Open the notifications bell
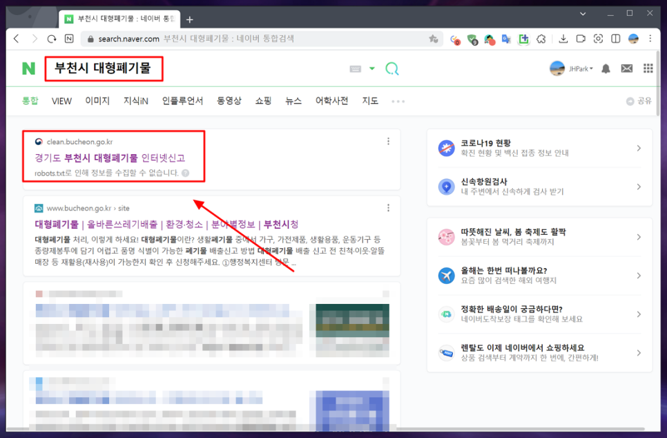Viewport: 667px width, 438px height. tap(606, 68)
